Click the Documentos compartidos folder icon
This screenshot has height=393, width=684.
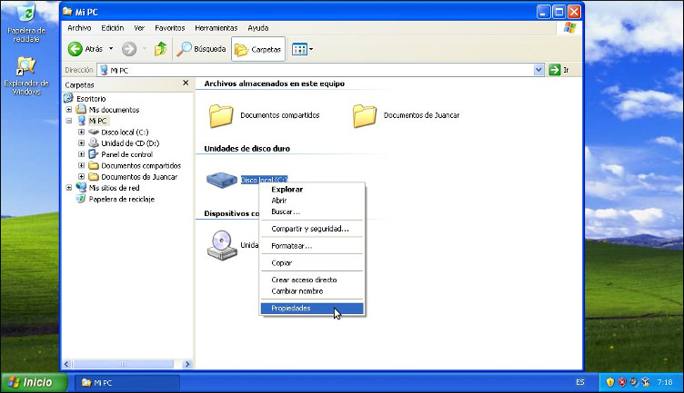tap(221, 115)
